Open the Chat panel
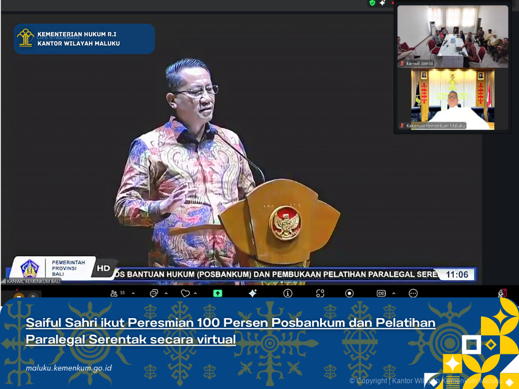Screen dimensions: 519x389 pyautogui.click(x=154, y=294)
